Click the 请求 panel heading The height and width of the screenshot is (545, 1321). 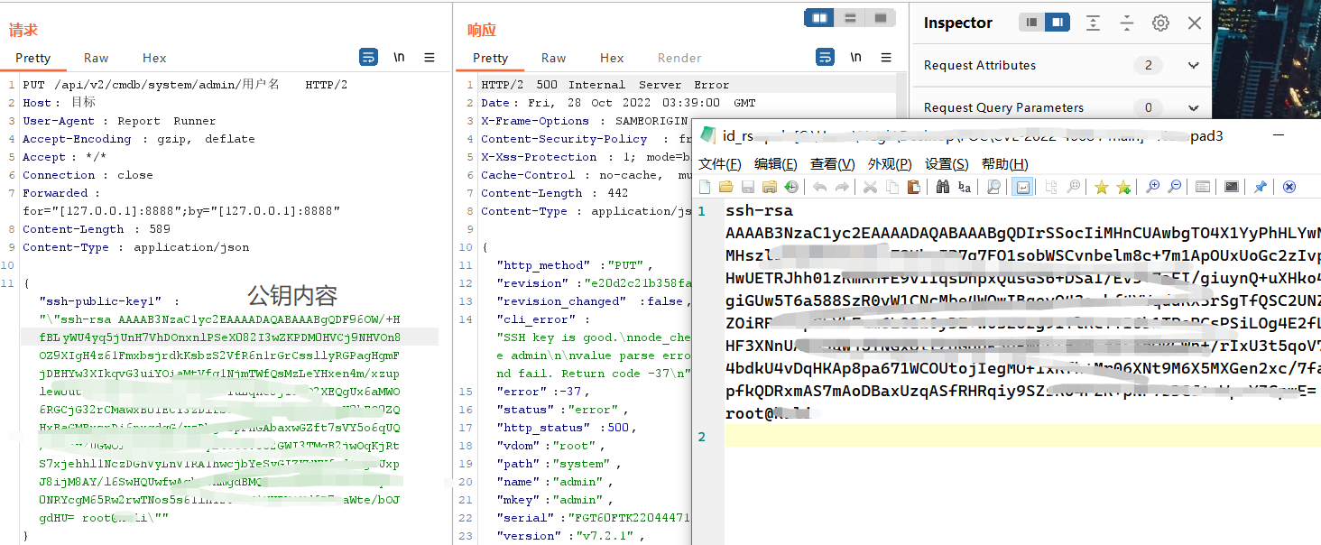(23, 30)
